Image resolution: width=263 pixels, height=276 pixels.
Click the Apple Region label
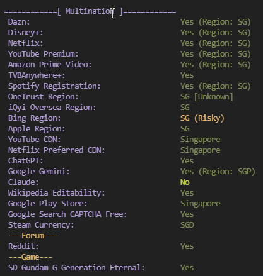pyautogui.click(x=37, y=129)
